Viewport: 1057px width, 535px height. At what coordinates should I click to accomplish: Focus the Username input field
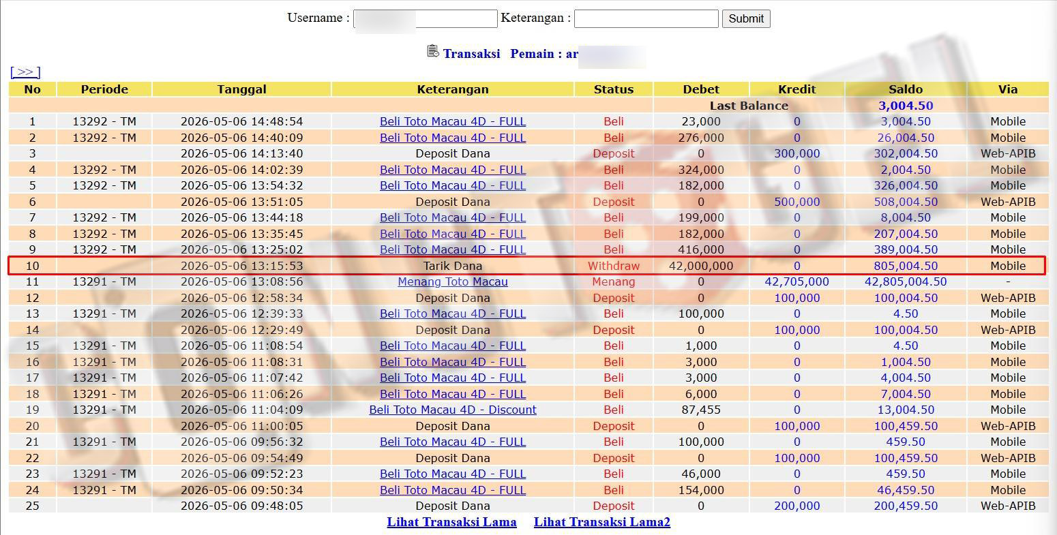pos(426,18)
